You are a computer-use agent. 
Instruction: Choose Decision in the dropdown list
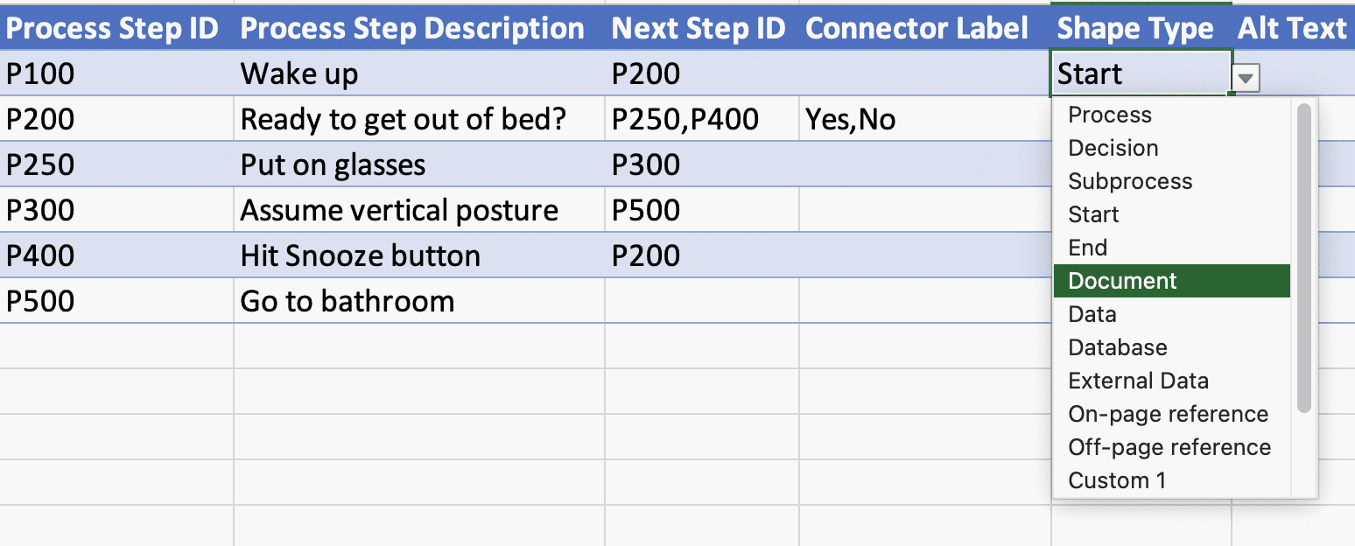coord(1113,148)
